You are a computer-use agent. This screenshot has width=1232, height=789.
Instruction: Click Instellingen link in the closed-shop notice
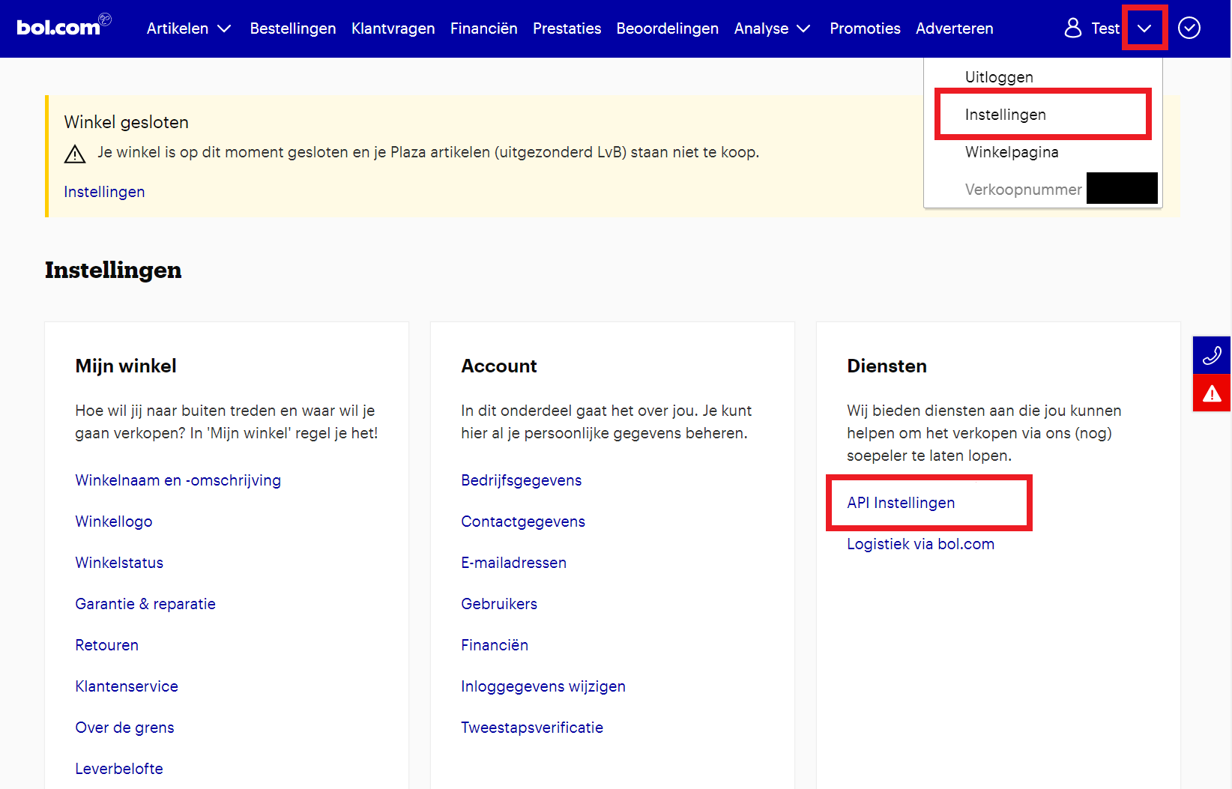[104, 192]
